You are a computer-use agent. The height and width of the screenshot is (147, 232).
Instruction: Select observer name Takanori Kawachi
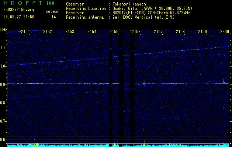point(130,4)
